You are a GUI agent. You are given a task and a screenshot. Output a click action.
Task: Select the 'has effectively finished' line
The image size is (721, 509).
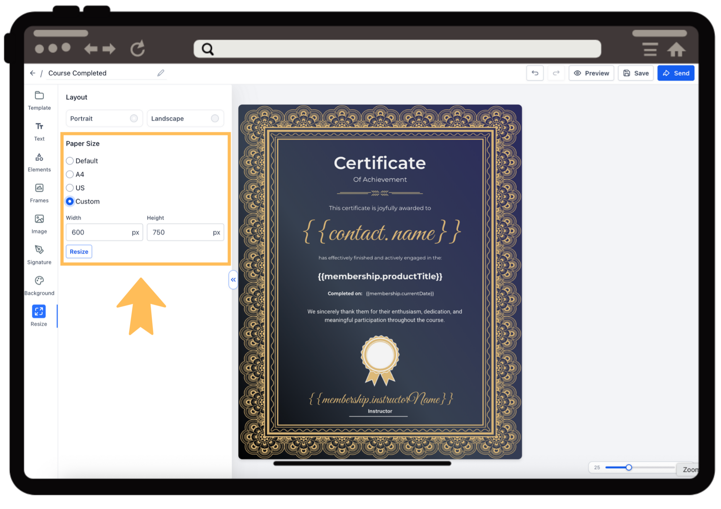(380, 258)
